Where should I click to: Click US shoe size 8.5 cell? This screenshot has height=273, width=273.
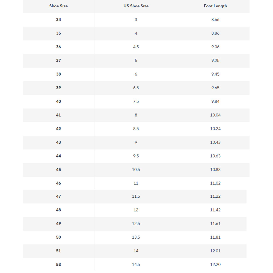[x=136, y=129]
